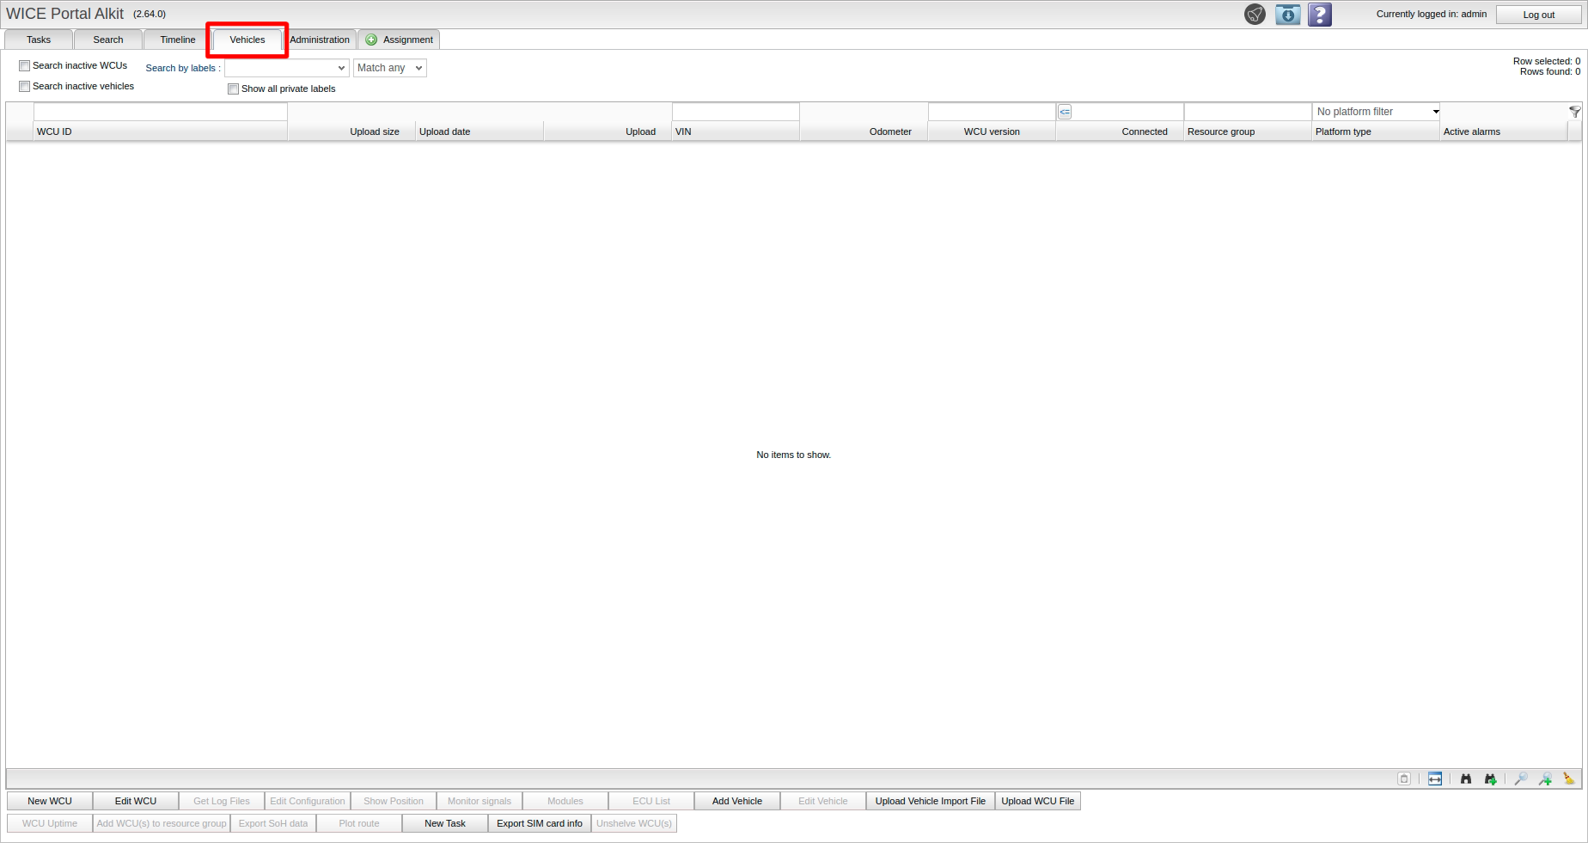Image resolution: width=1588 pixels, height=843 pixels.
Task: Switch to the Administration tab
Action: pyautogui.click(x=320, y=40)
